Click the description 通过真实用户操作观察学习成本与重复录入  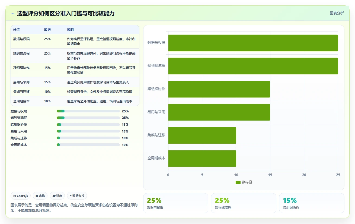tap(98, 82)
